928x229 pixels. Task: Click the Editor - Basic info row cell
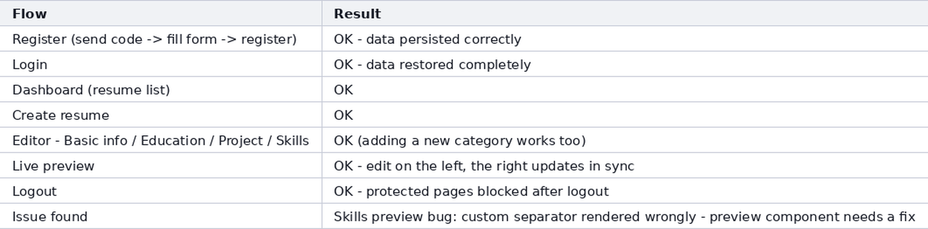[161, 140]
